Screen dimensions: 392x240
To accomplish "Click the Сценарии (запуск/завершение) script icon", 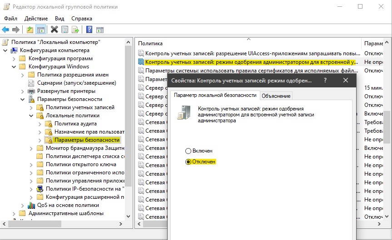I will click(x=31, y=83).
